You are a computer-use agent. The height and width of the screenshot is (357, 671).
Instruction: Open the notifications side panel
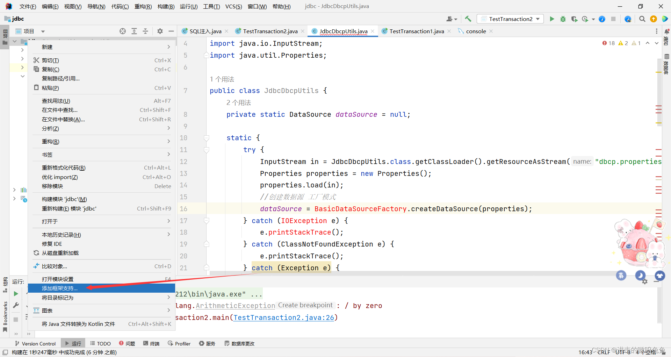666,37
